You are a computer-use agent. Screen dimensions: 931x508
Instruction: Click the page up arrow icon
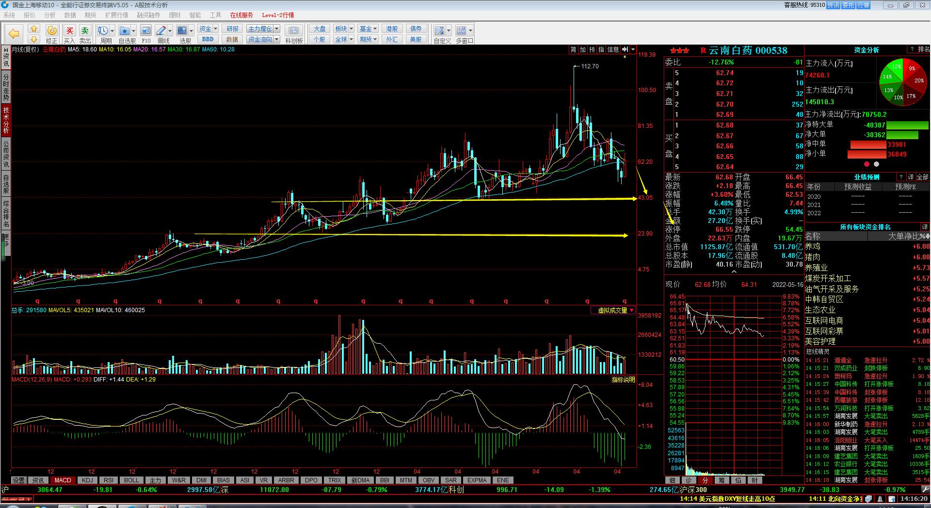pos(33,29)
